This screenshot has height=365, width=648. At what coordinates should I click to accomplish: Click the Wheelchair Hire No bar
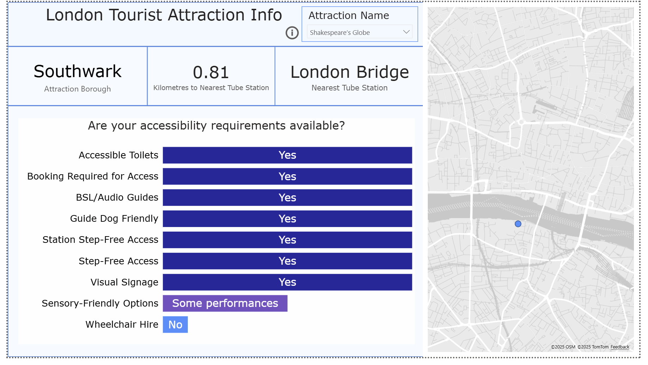pyautogui.click(x=175, y=324)
